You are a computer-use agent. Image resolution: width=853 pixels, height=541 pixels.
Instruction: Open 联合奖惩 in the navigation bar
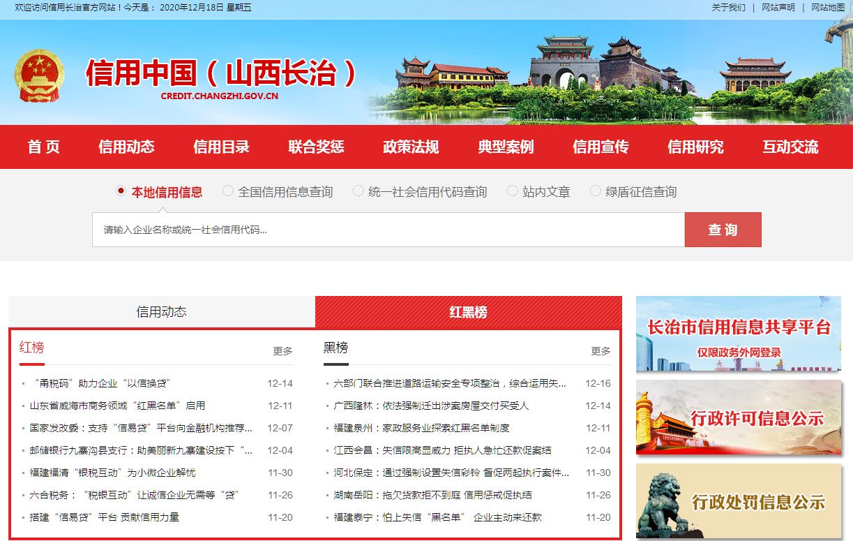coord(316,147)
